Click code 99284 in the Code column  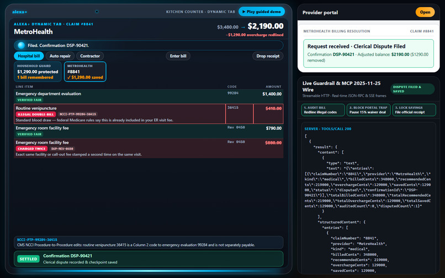point(233,93)
